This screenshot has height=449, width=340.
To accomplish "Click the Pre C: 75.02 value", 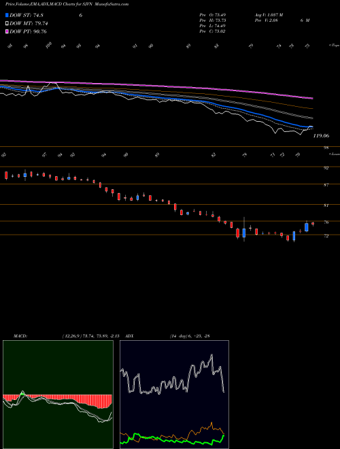I will (x=213, y=31).
